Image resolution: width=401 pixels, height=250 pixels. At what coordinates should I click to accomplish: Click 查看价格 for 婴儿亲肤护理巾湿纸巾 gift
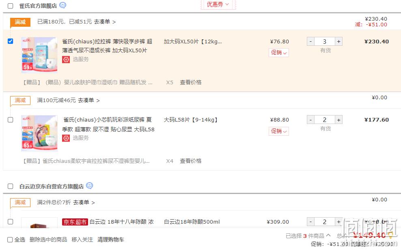[190, 82]
